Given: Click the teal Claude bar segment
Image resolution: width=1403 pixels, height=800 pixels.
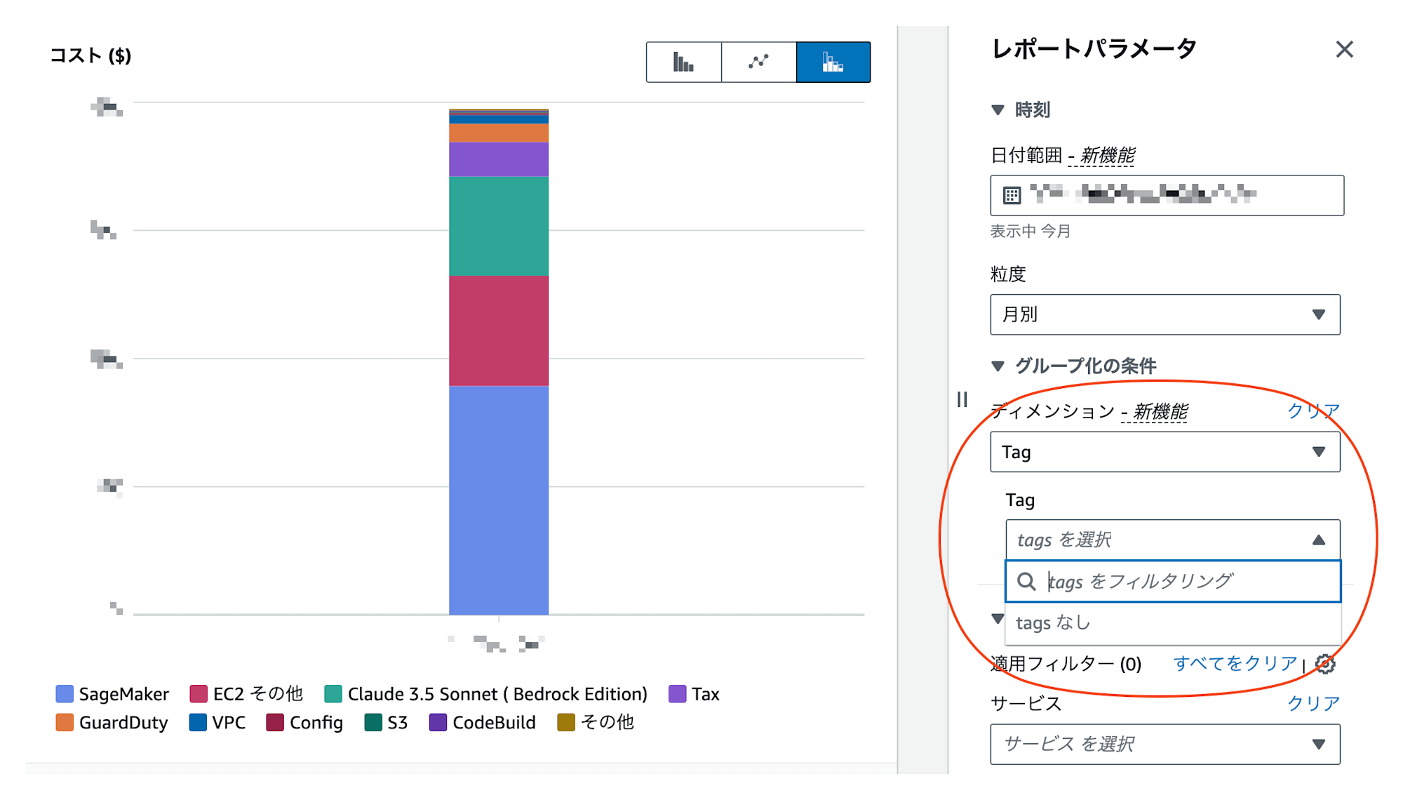Looking at the screenshot, I should click(499, 226).
